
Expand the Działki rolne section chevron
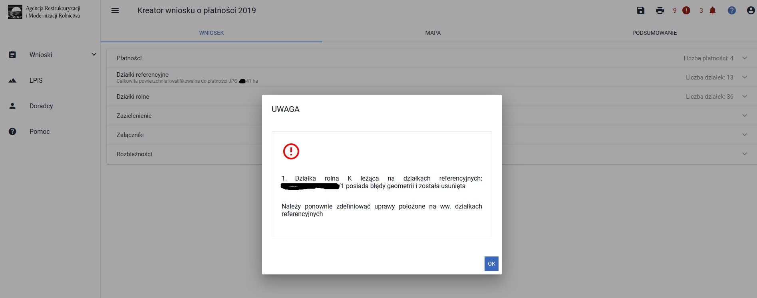[745, 97]
